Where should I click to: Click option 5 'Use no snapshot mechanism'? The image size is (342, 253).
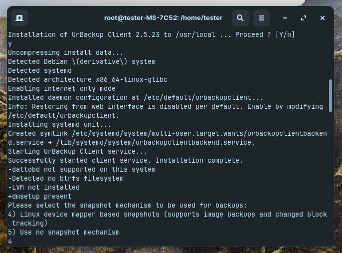point(64,232)
